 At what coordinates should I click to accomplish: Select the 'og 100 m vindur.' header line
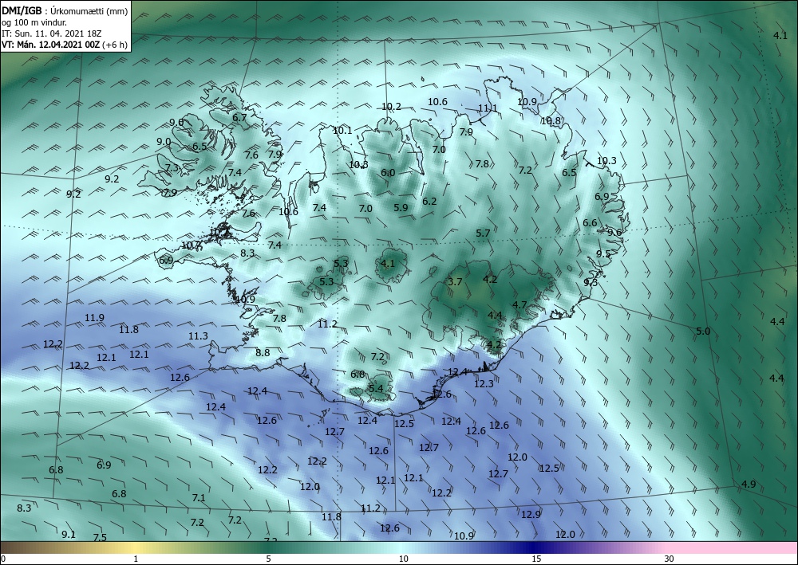point(34,22)
